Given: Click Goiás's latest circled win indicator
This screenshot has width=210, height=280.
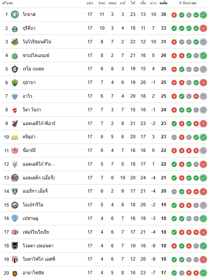Looking at the screenshot, I should (203, 15).
